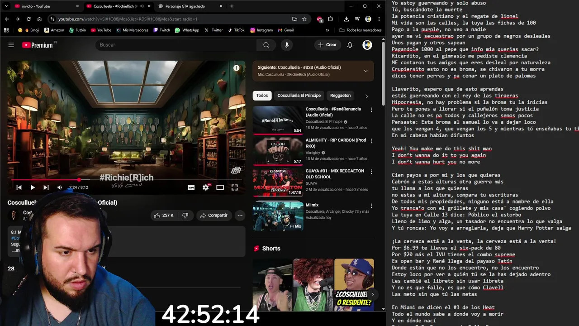Open the Twitch bookmark

161,30
